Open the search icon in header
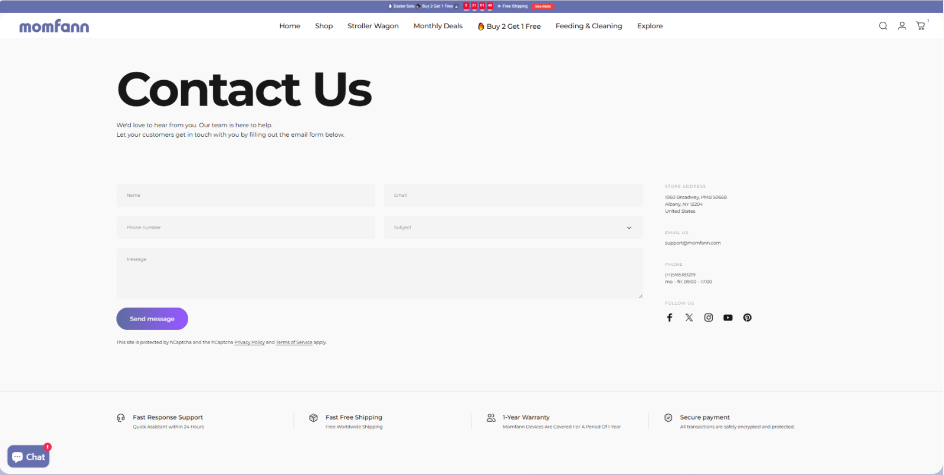This screenshot has height=475, width=944. pos(883,26)
